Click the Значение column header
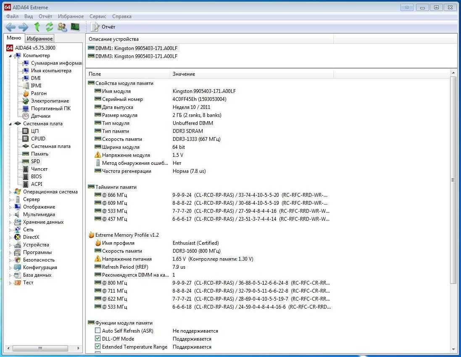461x357 pixels. click(252, 74)
